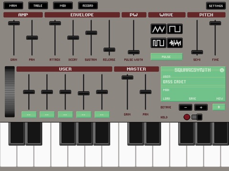Screen dimensions: 229x171
Task: Choose the pulse waveform icon
Action: coord(158,43)
